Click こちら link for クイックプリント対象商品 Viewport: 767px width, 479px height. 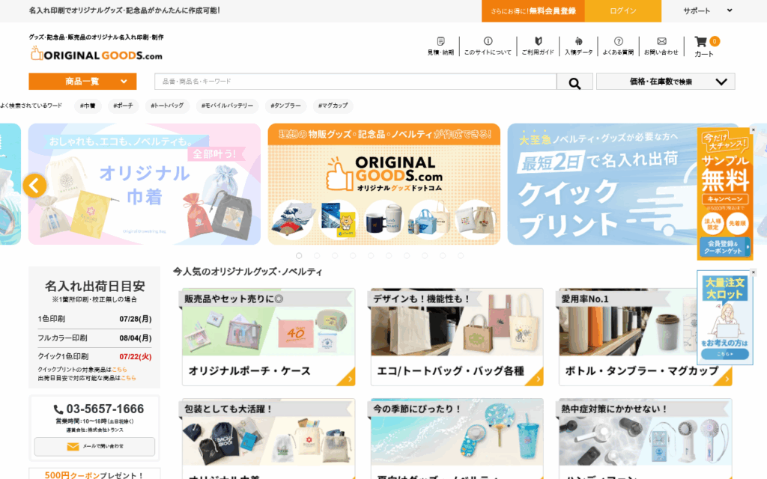tap(119, 370)
